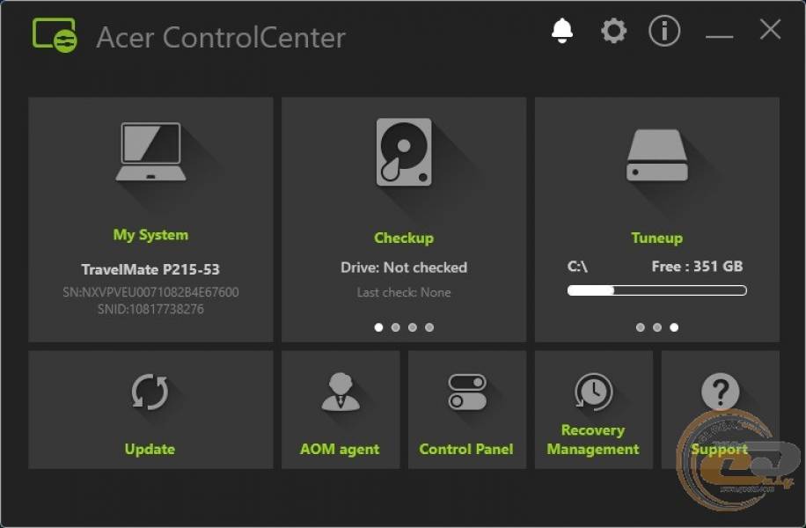Click the Last check: None text
Image resolution: width=806 pixels, height=528 pixels.
point(404,292)
